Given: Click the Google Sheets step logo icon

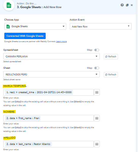Looking at the screenshot, I should (x=9, y=5).
